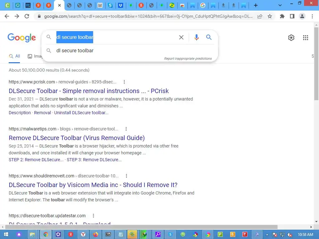Bookmark this page with the star

pyautogui.click(x=270, y=16)
